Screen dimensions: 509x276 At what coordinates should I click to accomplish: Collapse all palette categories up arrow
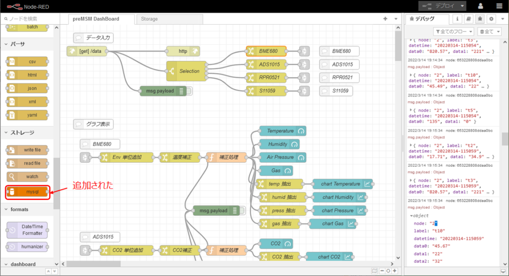[48, 271]
